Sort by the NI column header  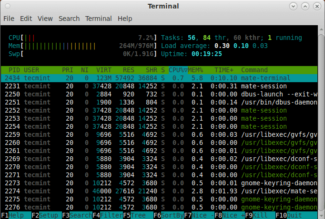(84, 70)
